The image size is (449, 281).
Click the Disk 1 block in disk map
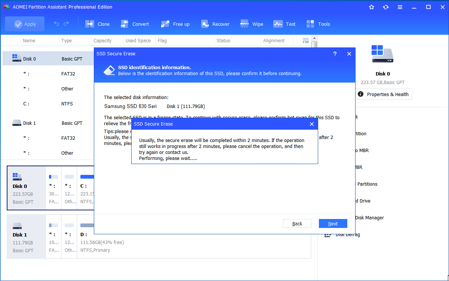click(x=26, y=237)
